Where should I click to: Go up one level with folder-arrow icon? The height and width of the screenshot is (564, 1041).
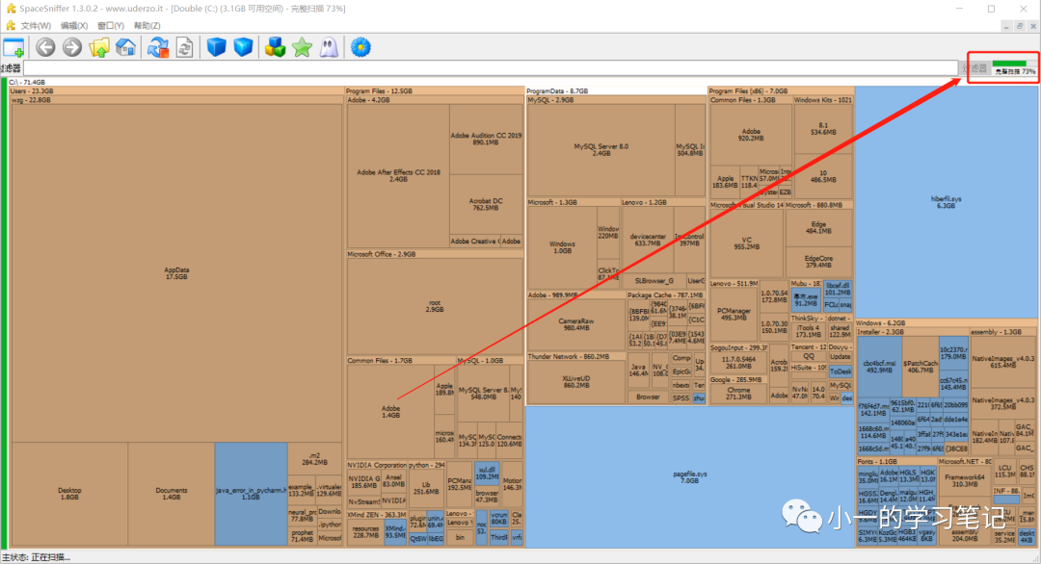coord(99,48)
